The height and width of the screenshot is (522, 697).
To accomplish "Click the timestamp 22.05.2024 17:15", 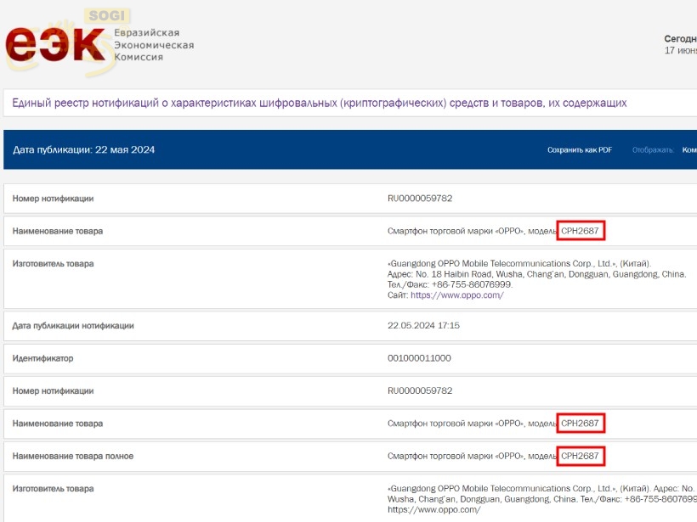I will (423, 326).
